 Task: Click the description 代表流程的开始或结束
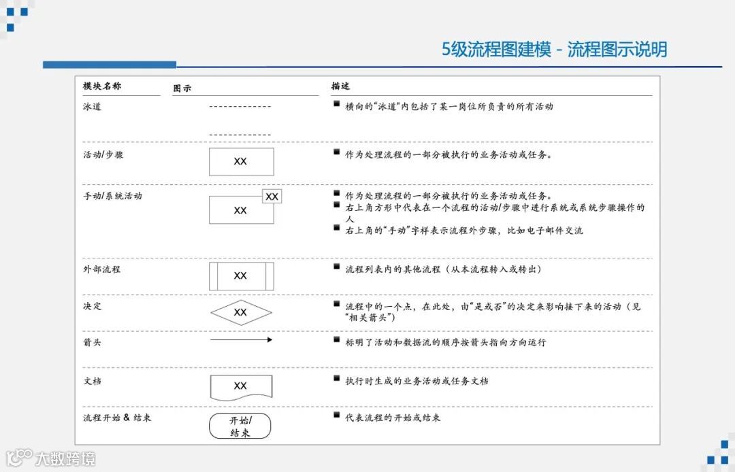(x=393, y=417)
